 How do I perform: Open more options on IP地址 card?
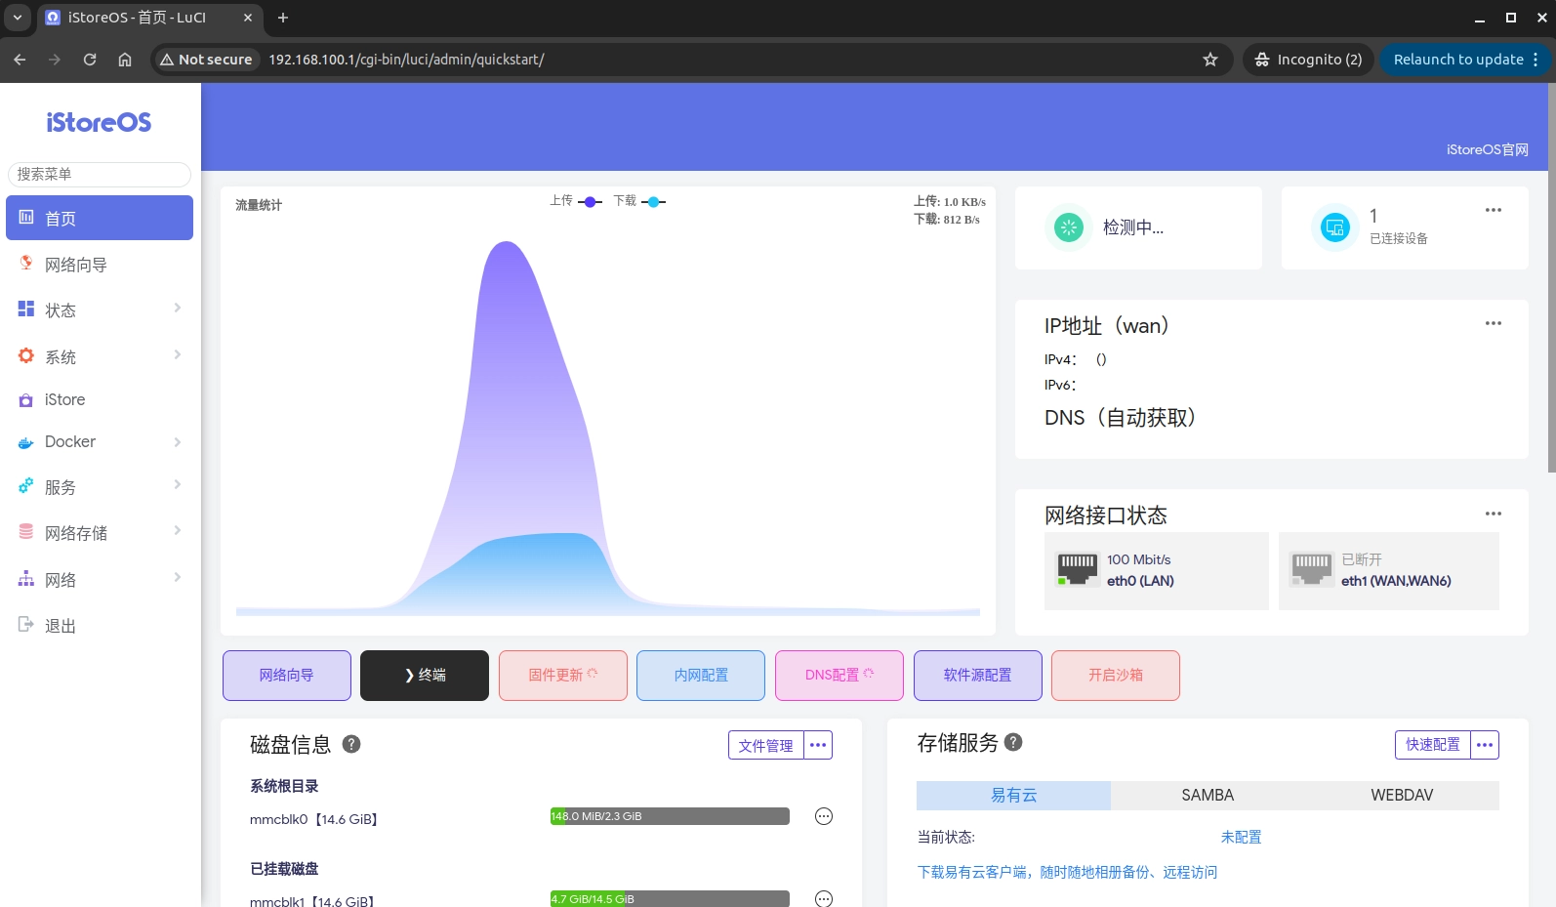pyautogui.click(x=1494, y=323)
